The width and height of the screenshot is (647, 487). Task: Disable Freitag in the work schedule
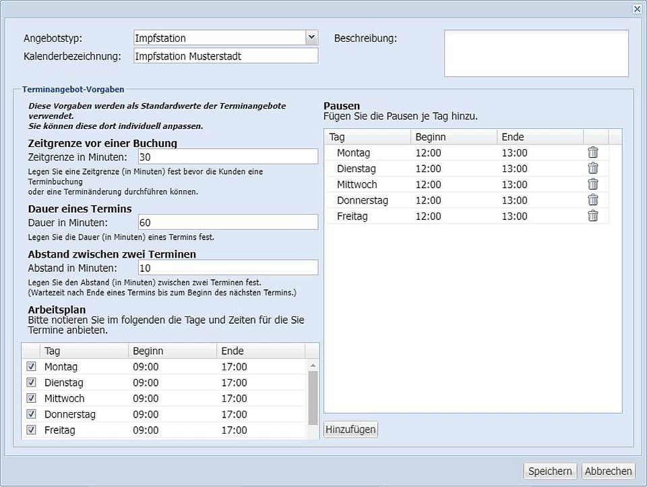(31, 430)
